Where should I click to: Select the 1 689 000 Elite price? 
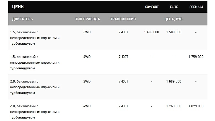click(174, 81)
